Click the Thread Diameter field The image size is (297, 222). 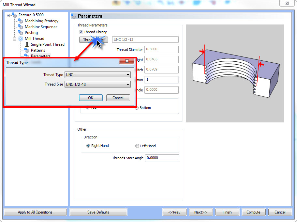click(161, 49)
